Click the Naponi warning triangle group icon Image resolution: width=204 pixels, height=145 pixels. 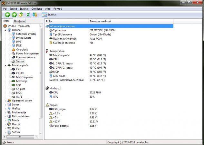click(47, 105)
